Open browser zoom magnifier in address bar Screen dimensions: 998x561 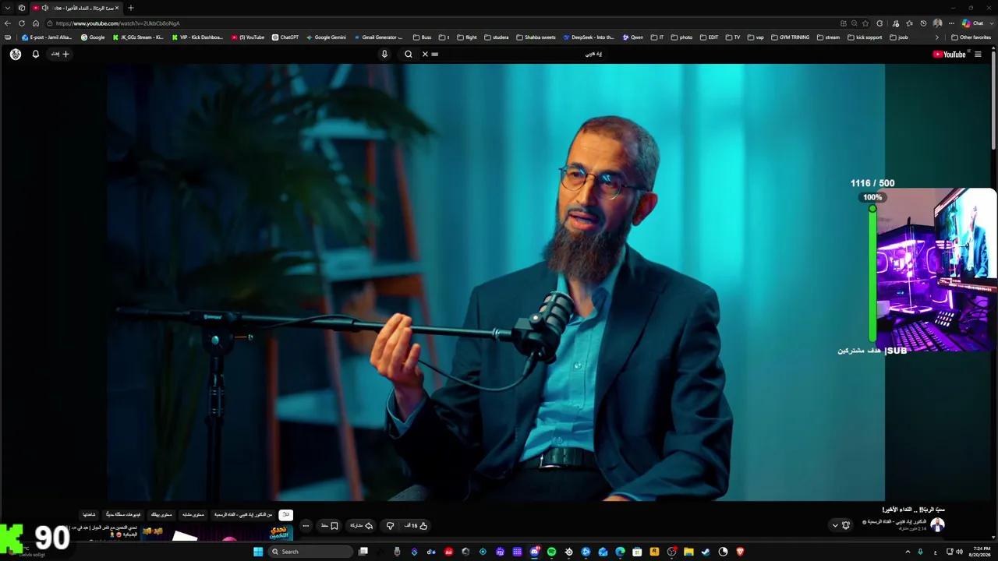coord(855,23)
